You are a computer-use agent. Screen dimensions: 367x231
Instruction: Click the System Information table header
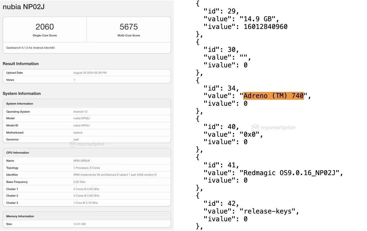pos(19,104)
